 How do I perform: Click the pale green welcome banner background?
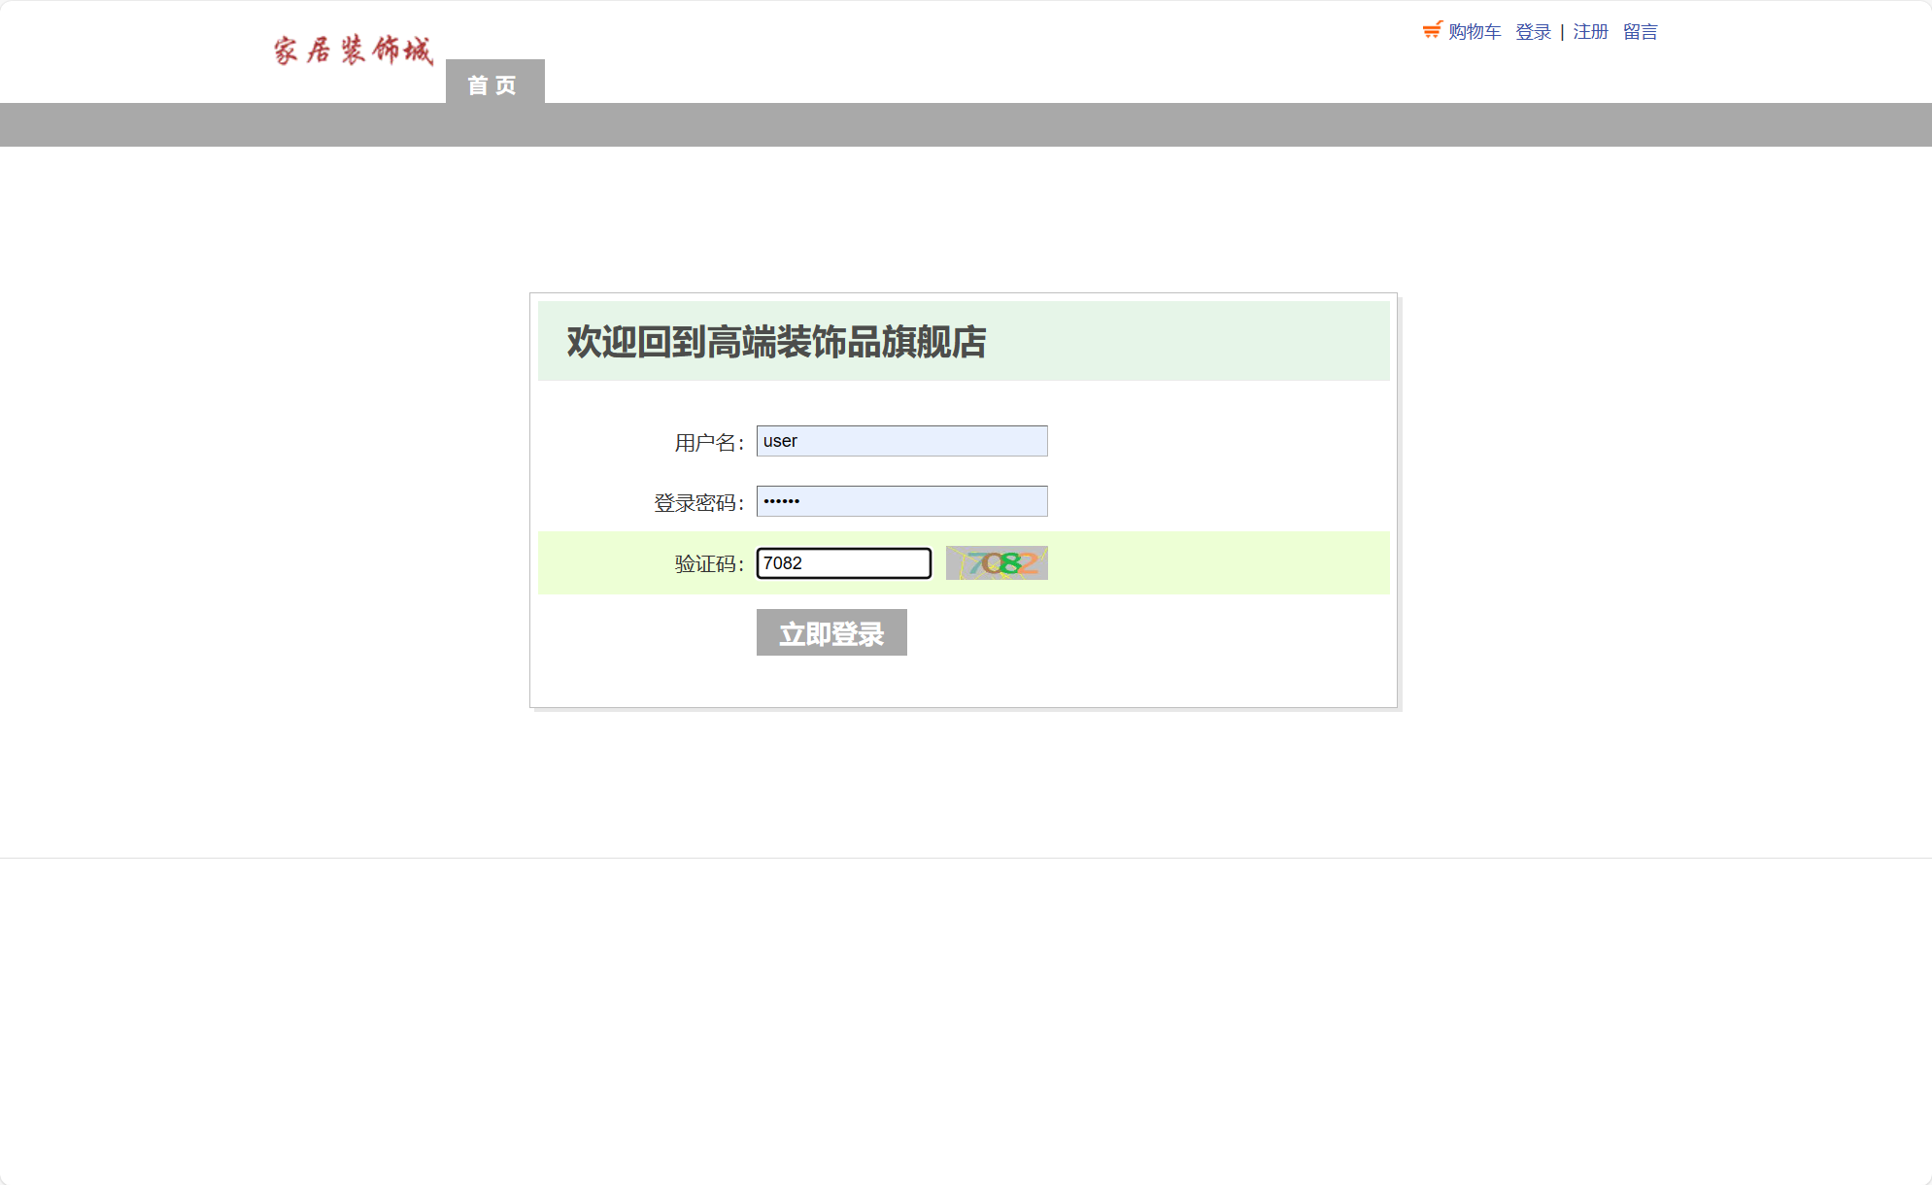coord(1185,342)
